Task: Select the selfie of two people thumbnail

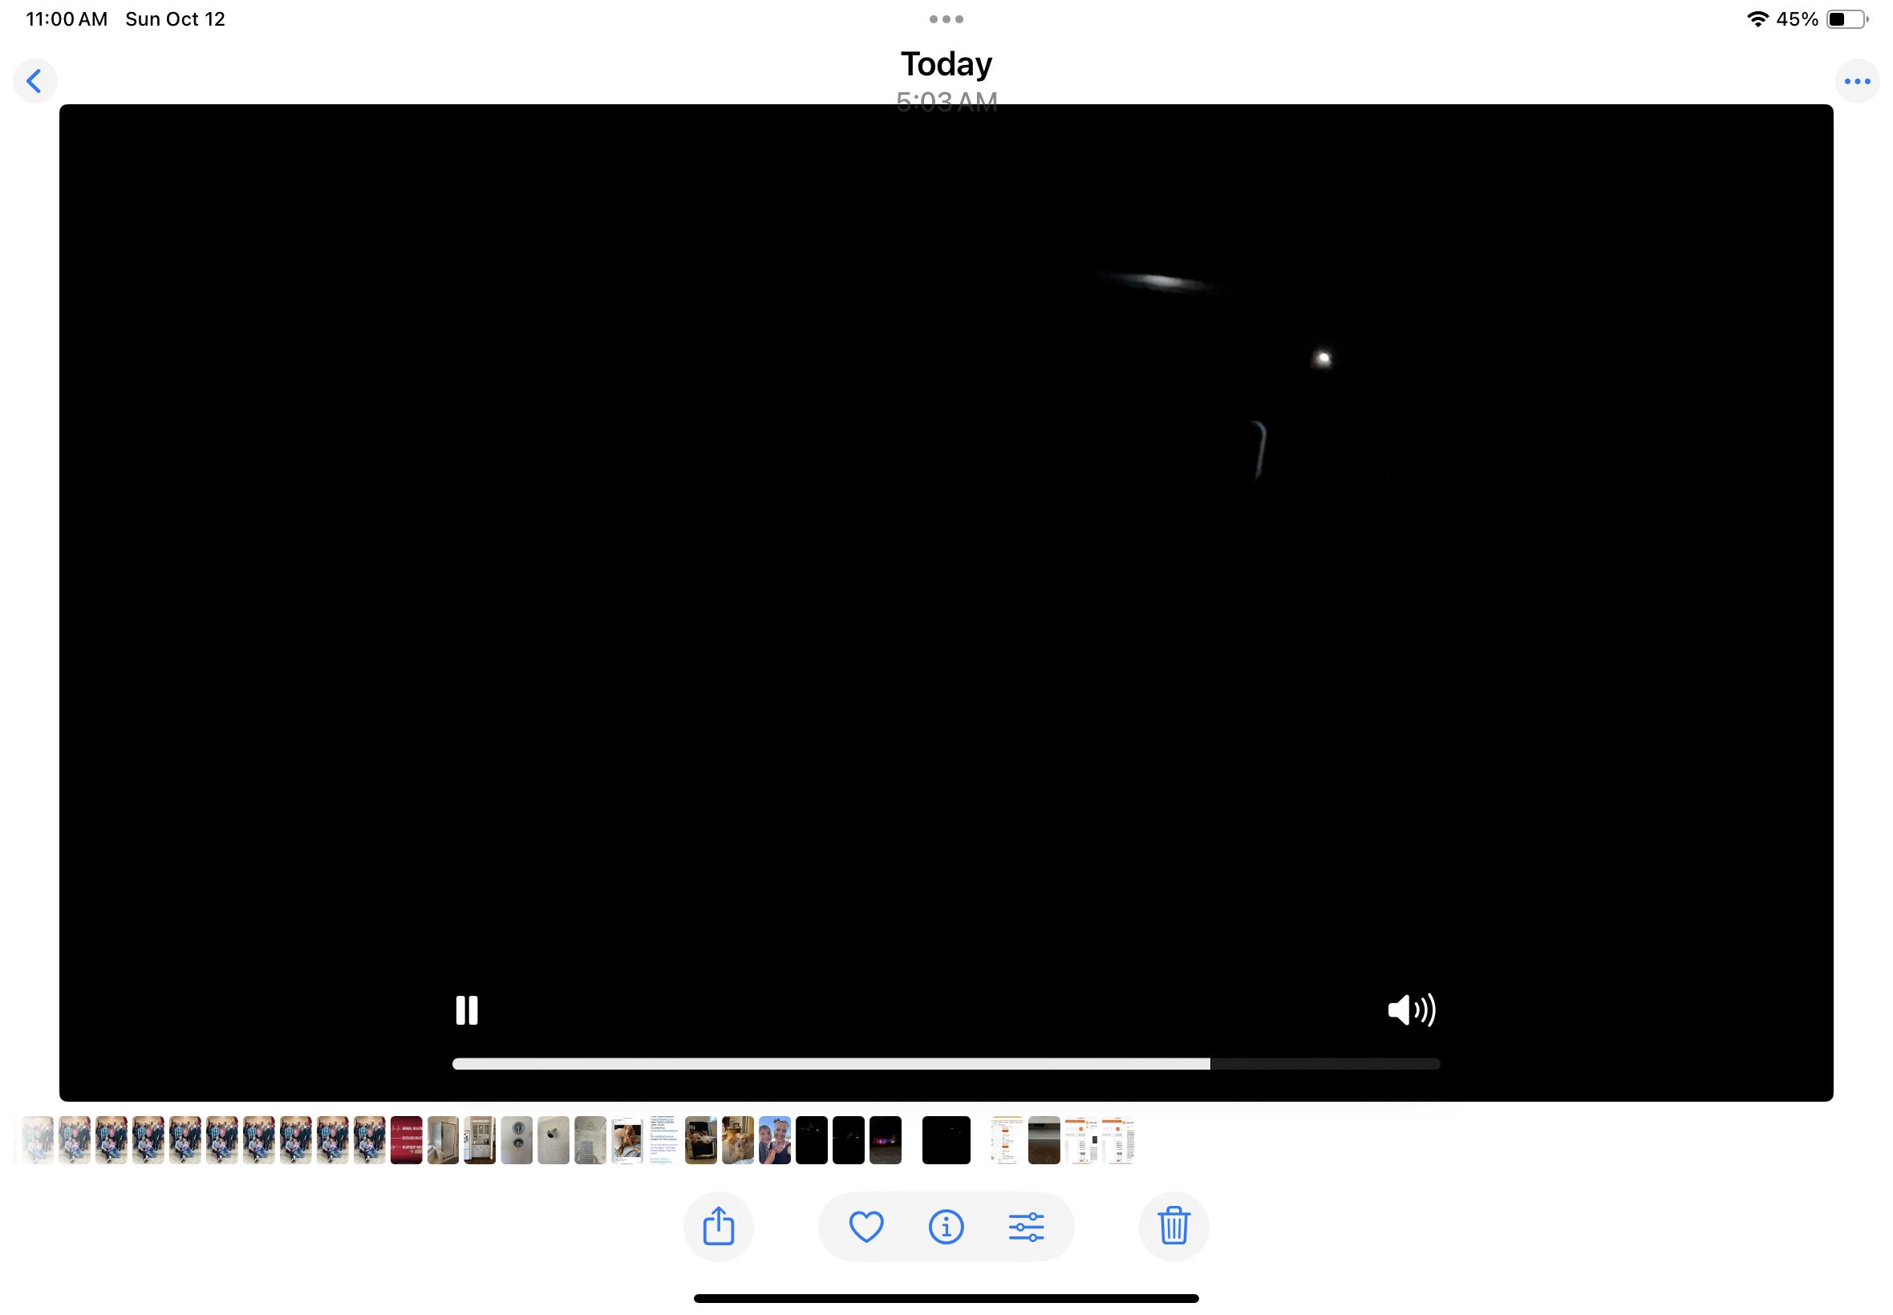Action: point(775,1140)
